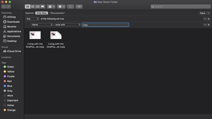Click the New Smart Folder title icon
The image size is (212, 119).
click(95, 2)
